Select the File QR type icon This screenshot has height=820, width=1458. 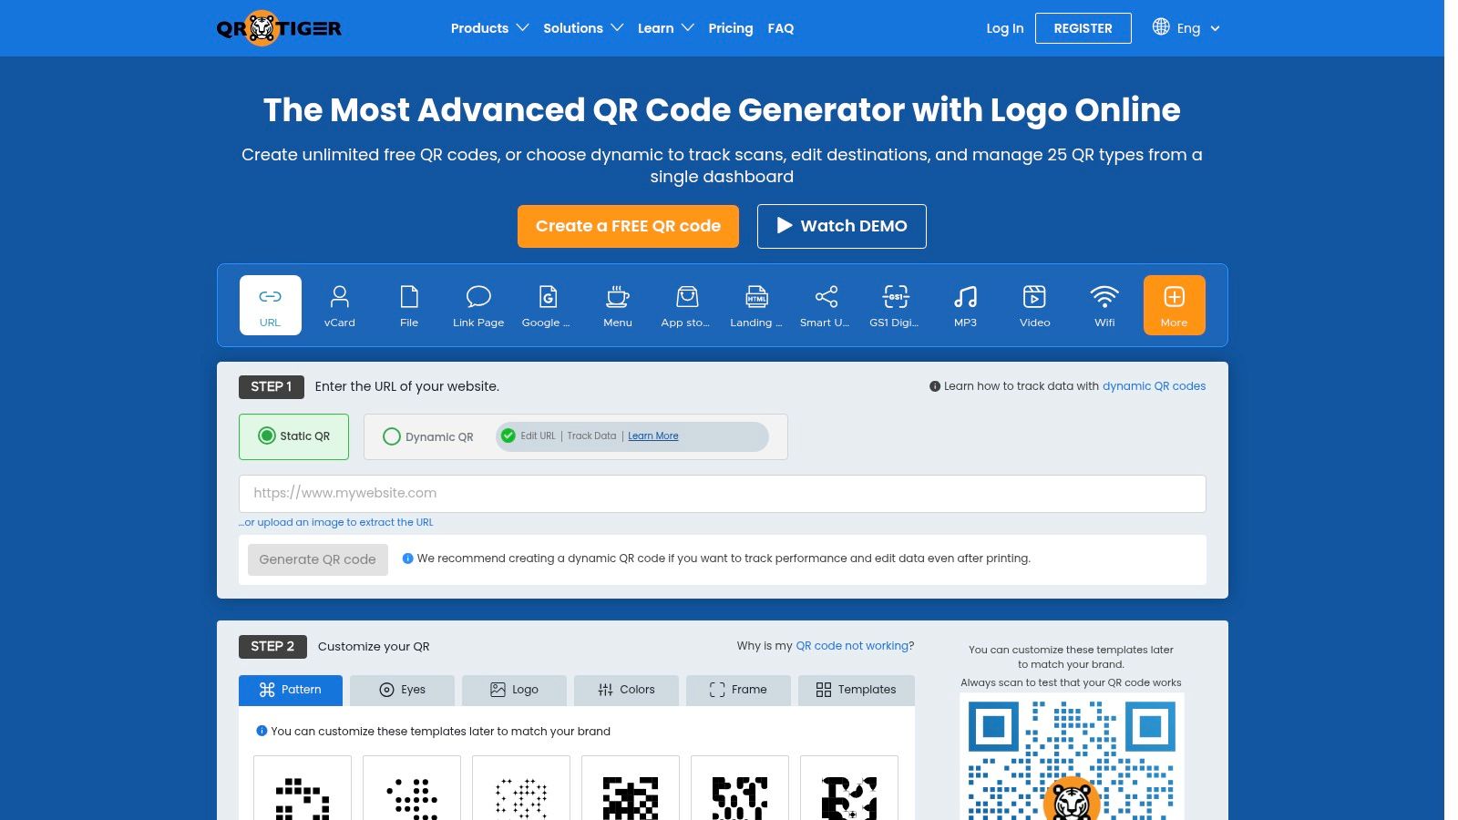pos(409,304)
